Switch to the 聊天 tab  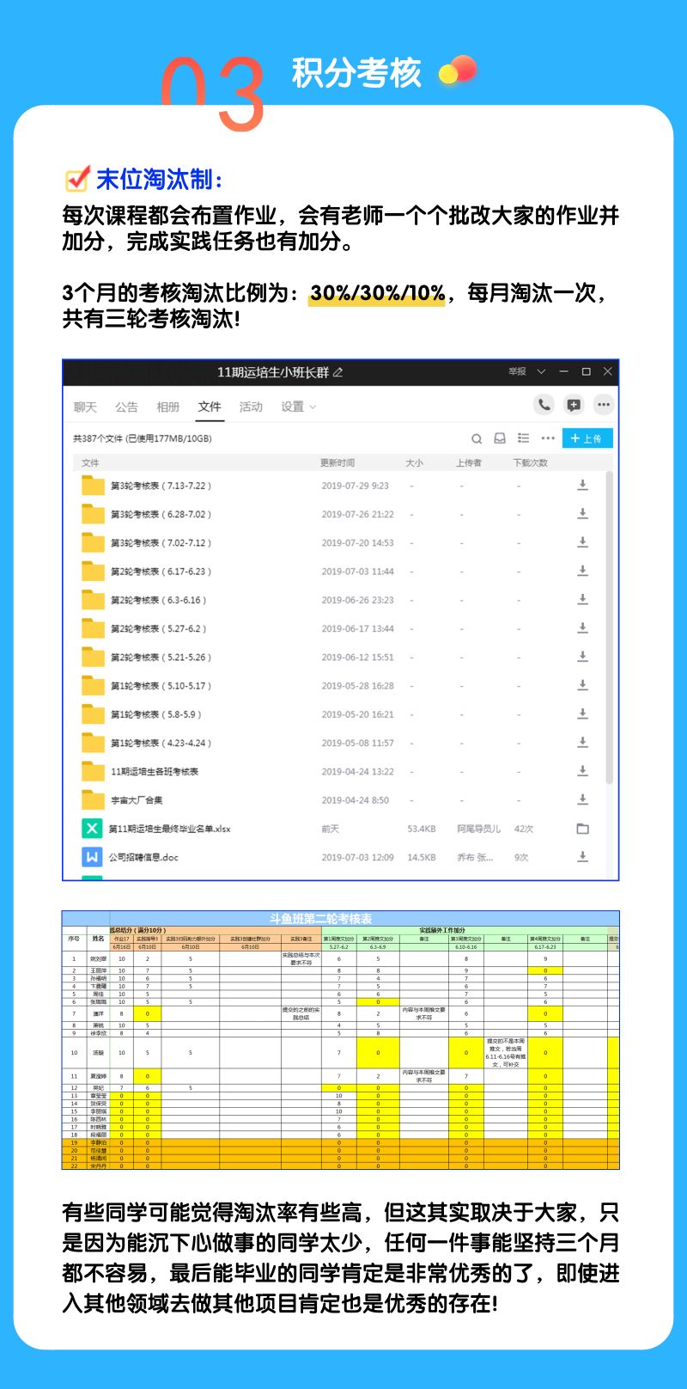click(x=85, y=407)
